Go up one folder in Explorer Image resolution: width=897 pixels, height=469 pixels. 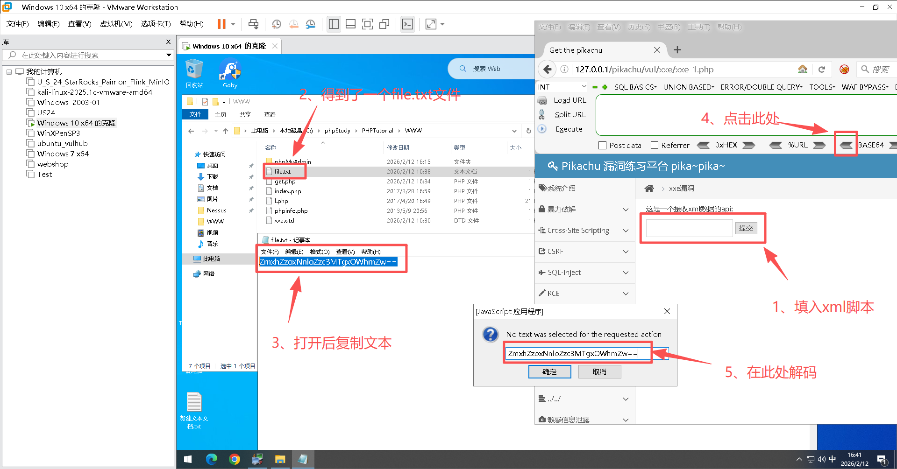[226, 131]
